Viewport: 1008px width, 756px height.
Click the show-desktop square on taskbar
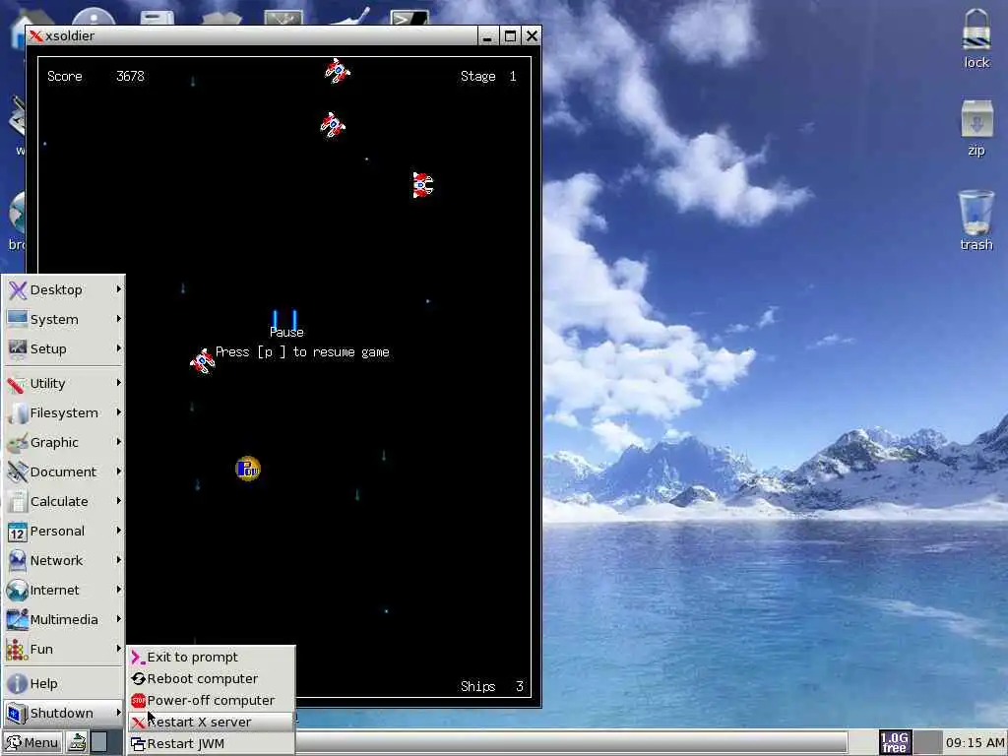99,742
